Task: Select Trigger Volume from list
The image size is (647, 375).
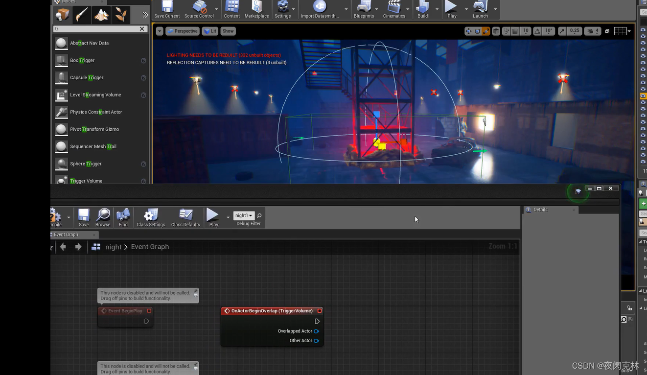Action: pyautogui.click(x=100, y=179)
